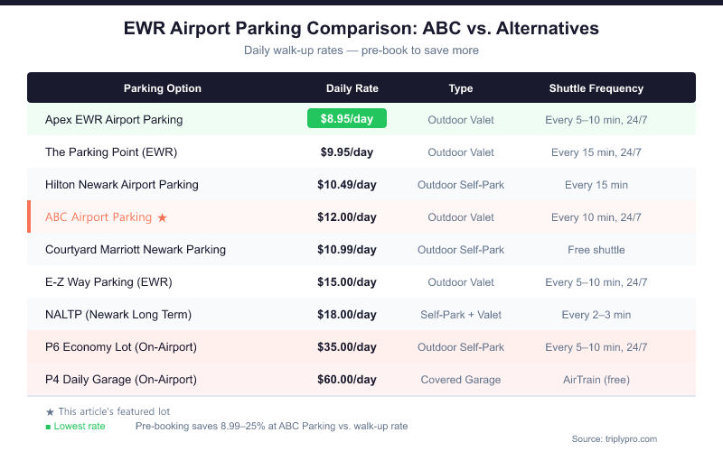Click the AirTrain (free) shuttle cell
This screenshot has width=723, height=451.
[x=596, y=379]
